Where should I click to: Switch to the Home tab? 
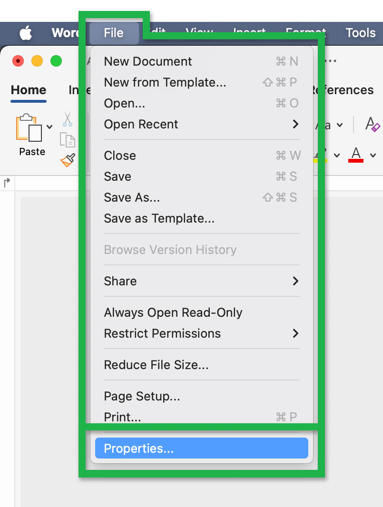(28, 90)
